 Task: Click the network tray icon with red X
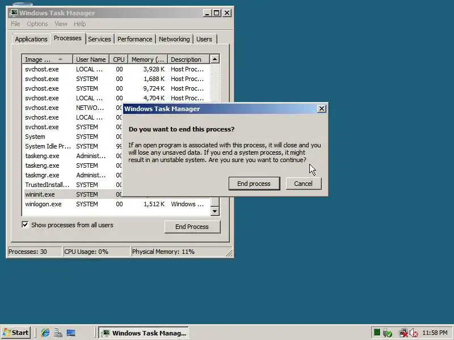(403, 333)
